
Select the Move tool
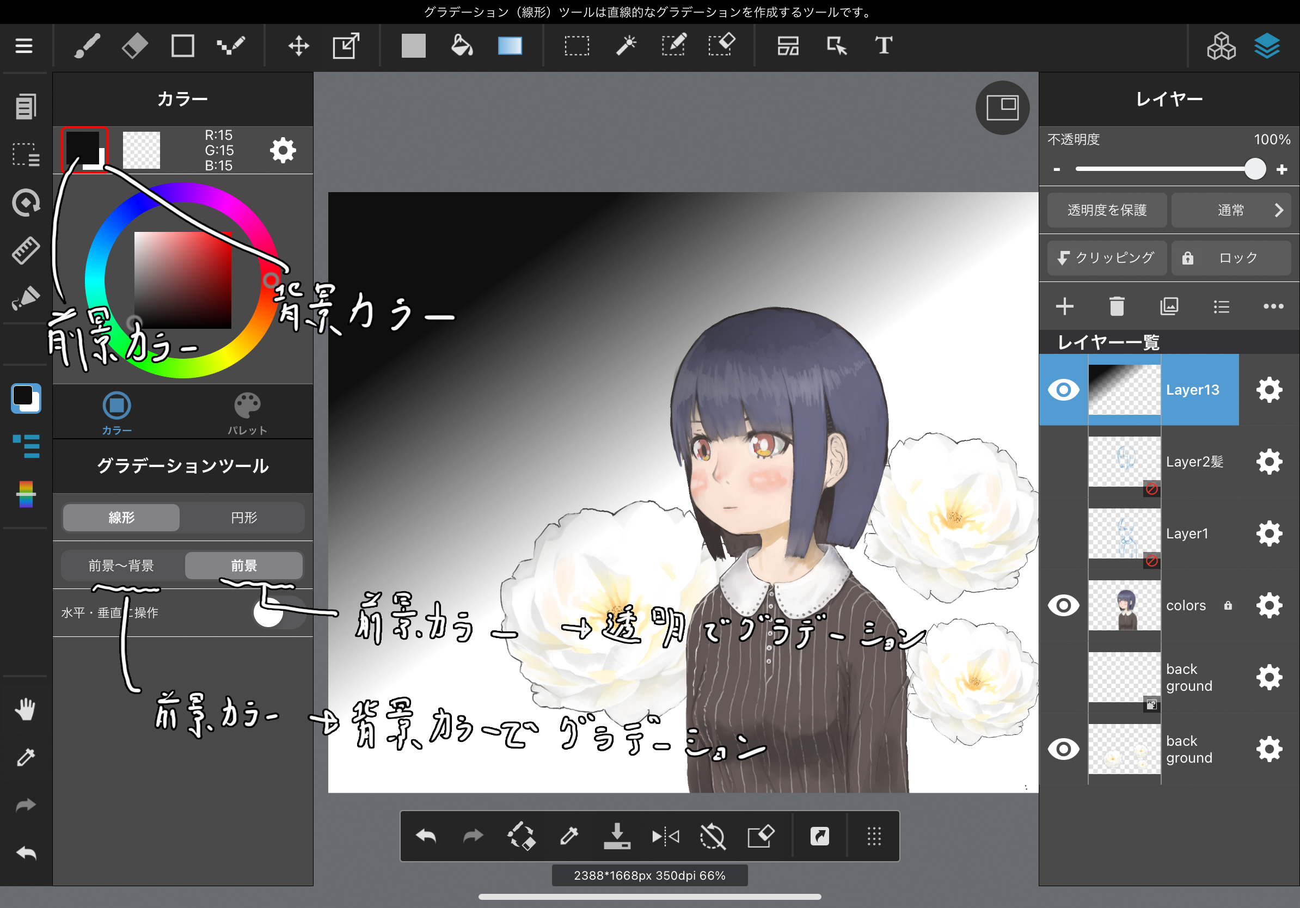click(x=296, y=45)
